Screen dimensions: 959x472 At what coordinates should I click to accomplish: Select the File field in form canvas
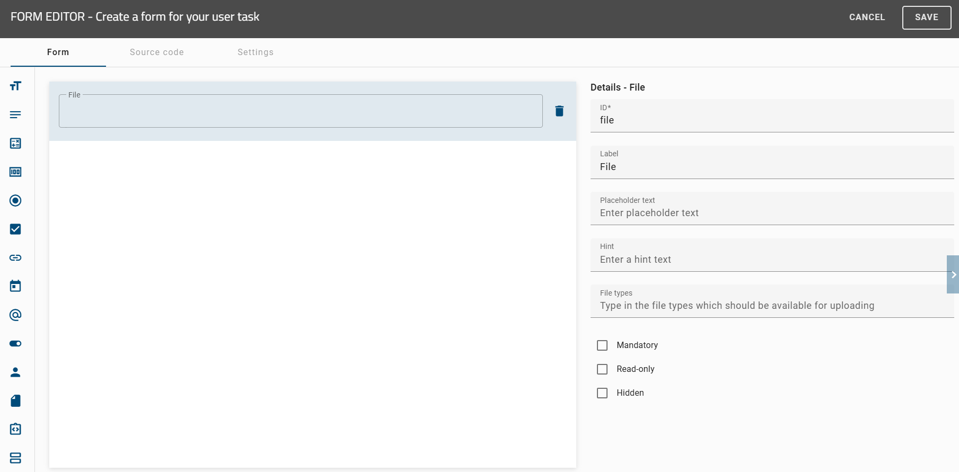(301, 111)
